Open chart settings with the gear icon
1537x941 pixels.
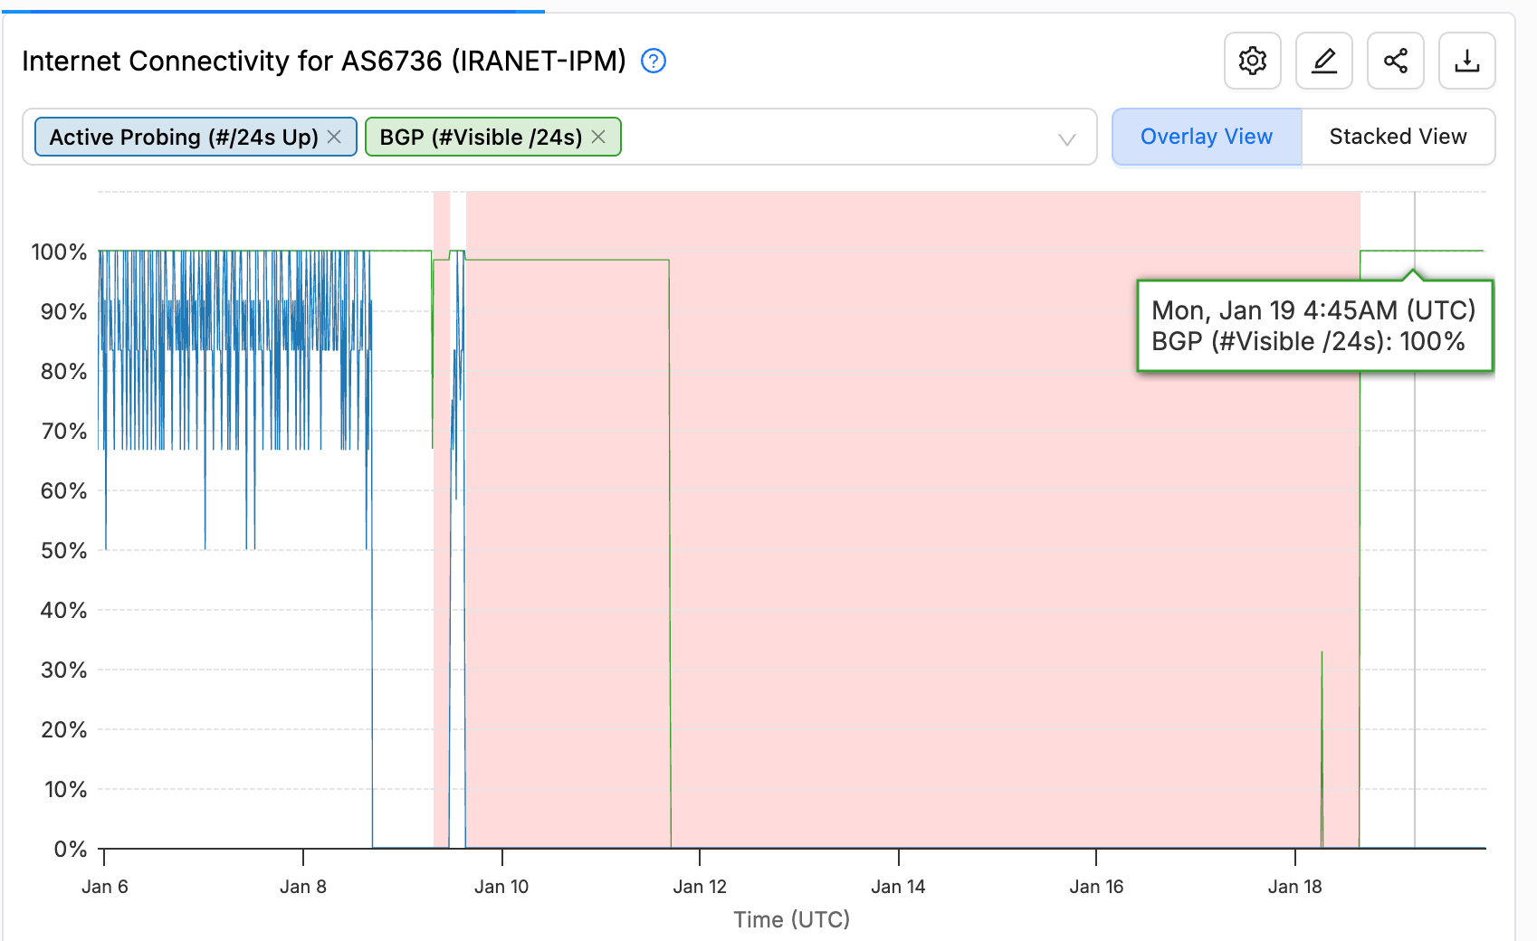1252,61
